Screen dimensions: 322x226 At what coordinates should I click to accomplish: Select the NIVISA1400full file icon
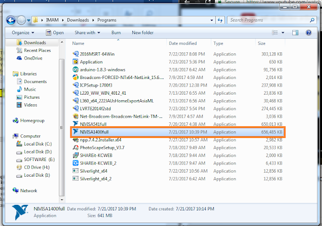(75, 132)
